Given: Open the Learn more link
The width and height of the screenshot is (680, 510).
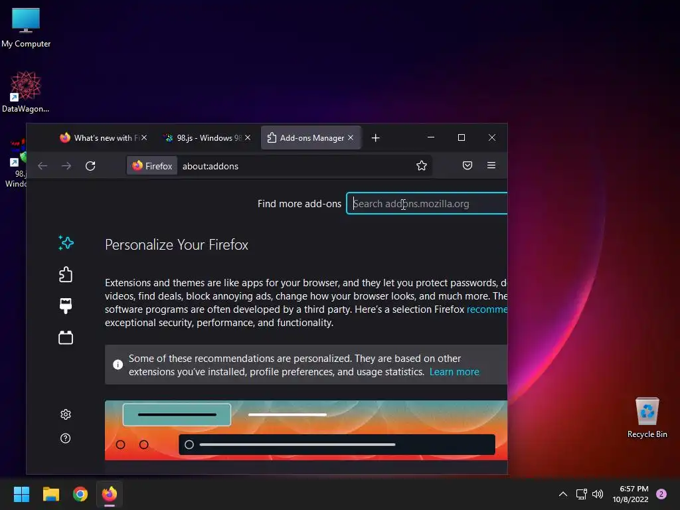Looking at the screenshot, I should point(454,372).
